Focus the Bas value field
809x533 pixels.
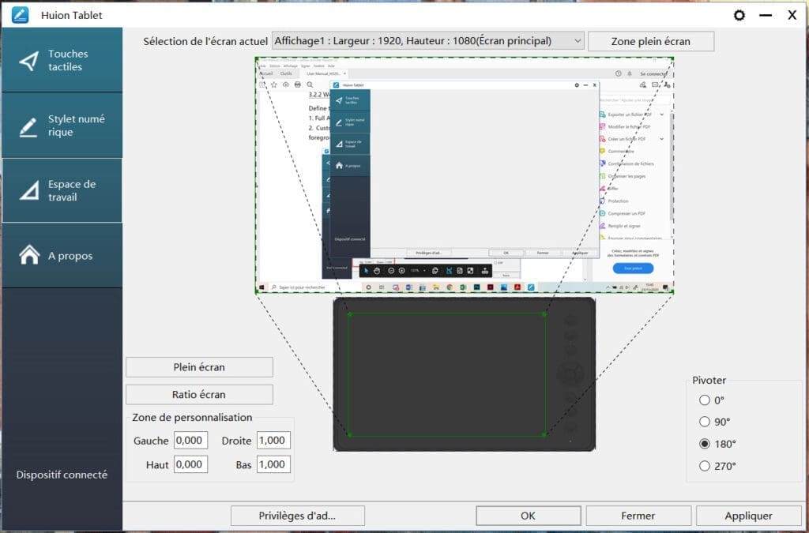pos(273,464)
